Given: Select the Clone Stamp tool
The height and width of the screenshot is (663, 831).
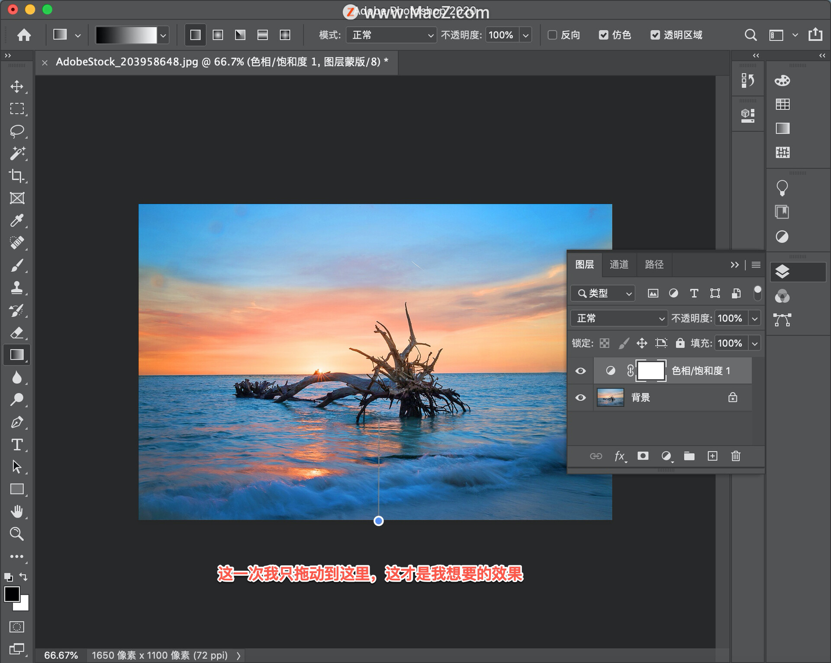Looking at the screenshot, I should coord(17,288).
